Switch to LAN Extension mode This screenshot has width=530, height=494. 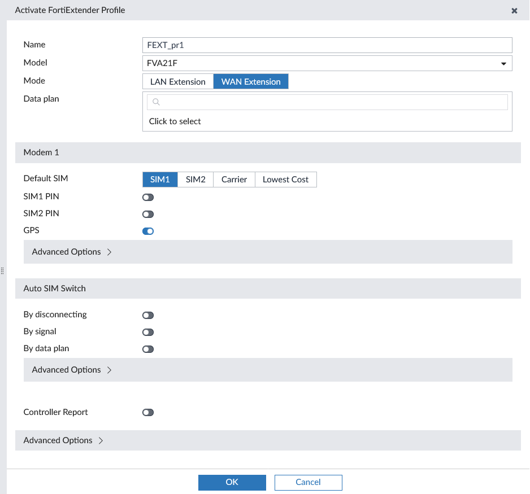177,81
